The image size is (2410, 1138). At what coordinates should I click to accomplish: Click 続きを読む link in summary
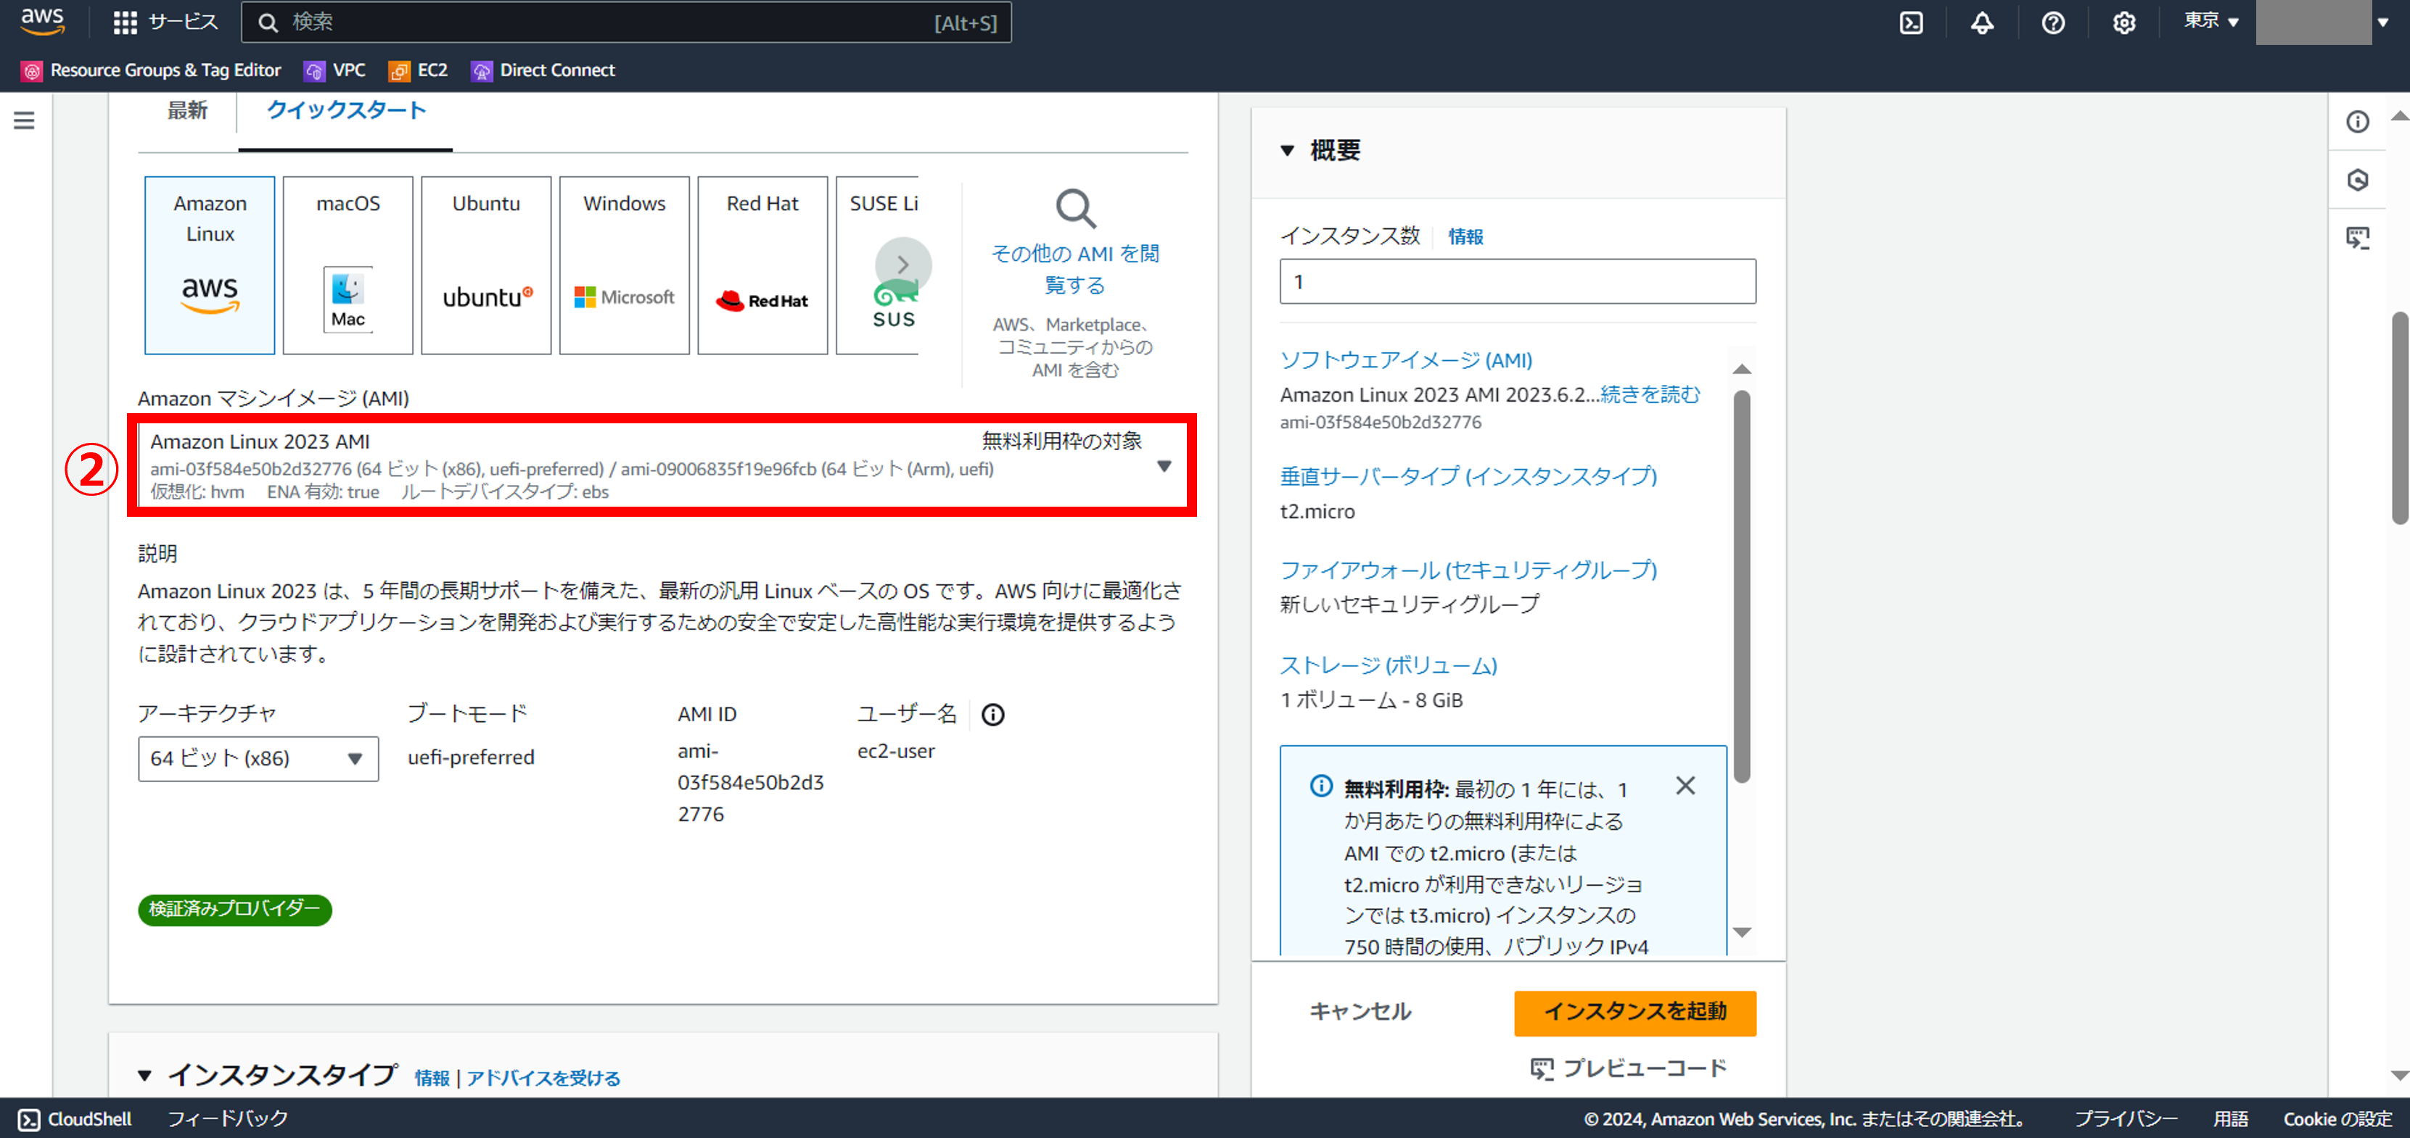point(1650,394)
